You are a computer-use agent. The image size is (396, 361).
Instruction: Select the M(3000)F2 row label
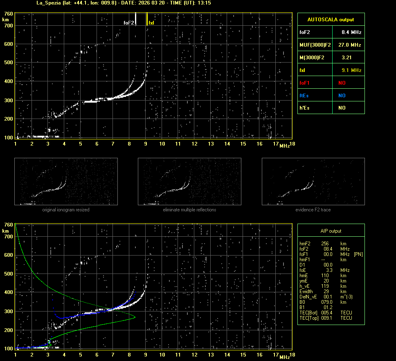click(x=312, y=58)
